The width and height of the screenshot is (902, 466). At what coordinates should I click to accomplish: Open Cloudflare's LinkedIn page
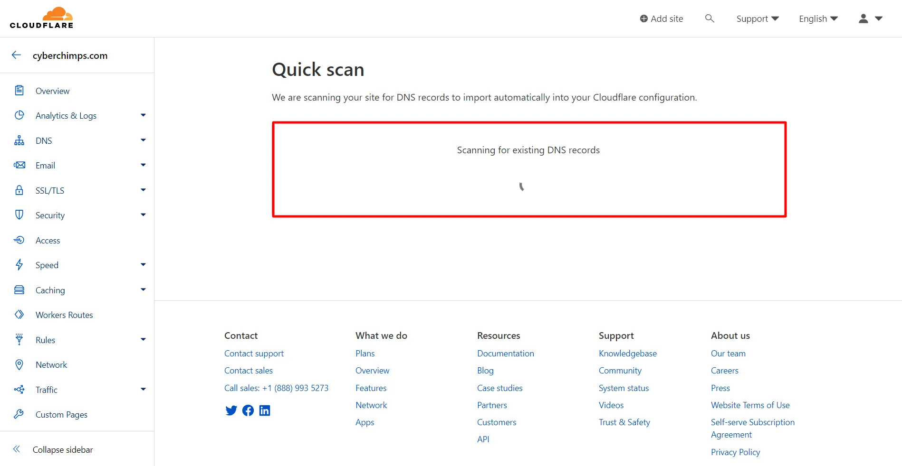pyautogui.click(x=265, y=410)
